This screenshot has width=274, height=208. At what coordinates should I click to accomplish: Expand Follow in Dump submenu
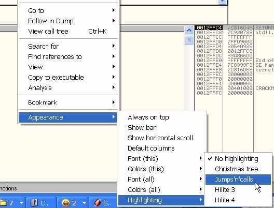click(x=68, y=21)
